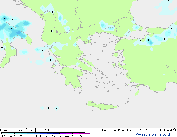Viewport: 177px width, 137px height.
Task: Click the date '13-05-2026' text
Action: pyautogui.click(x=121, y=130)
